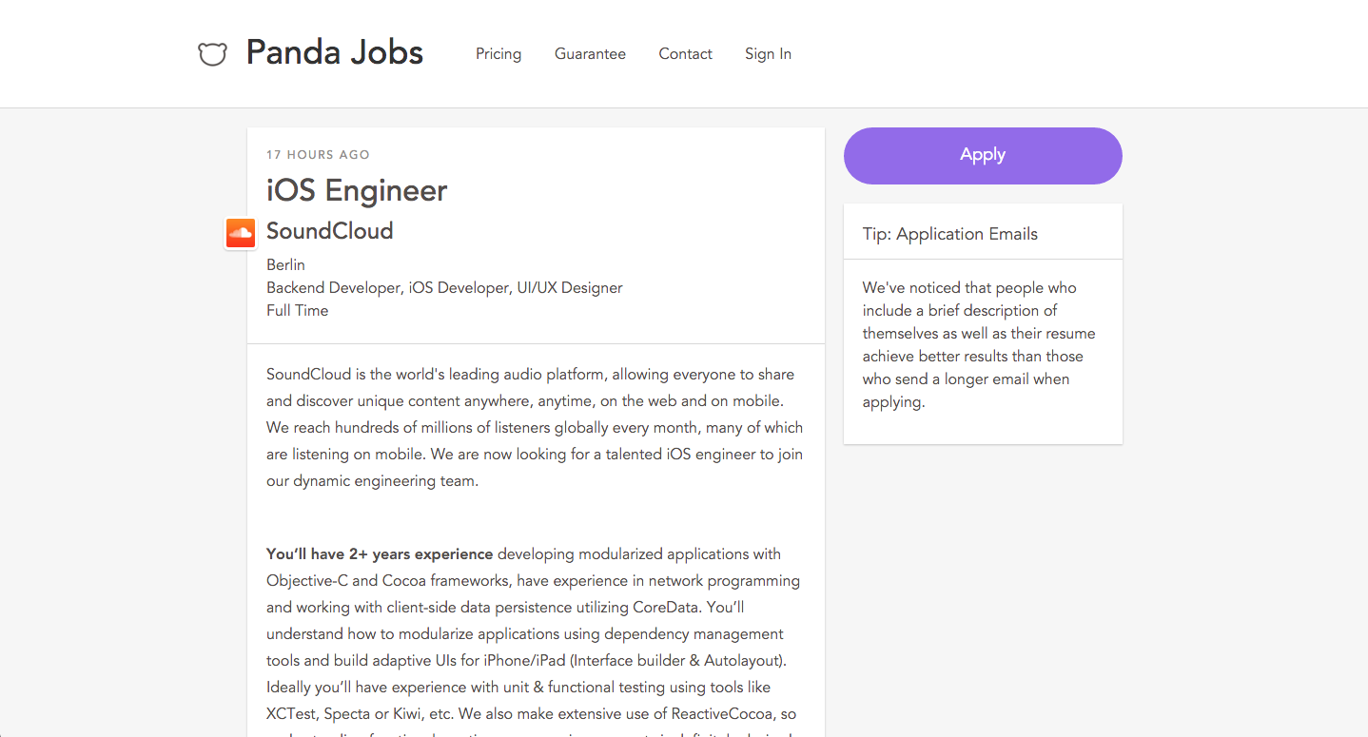This screenshot has height=737, width=1368.
Task: Click the bold 'You'll have 2+ years experience' text
Action: (380, 553)
